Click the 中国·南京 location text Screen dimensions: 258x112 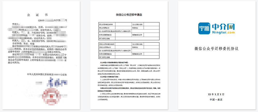pyautogui.click(x=216, y=99)
